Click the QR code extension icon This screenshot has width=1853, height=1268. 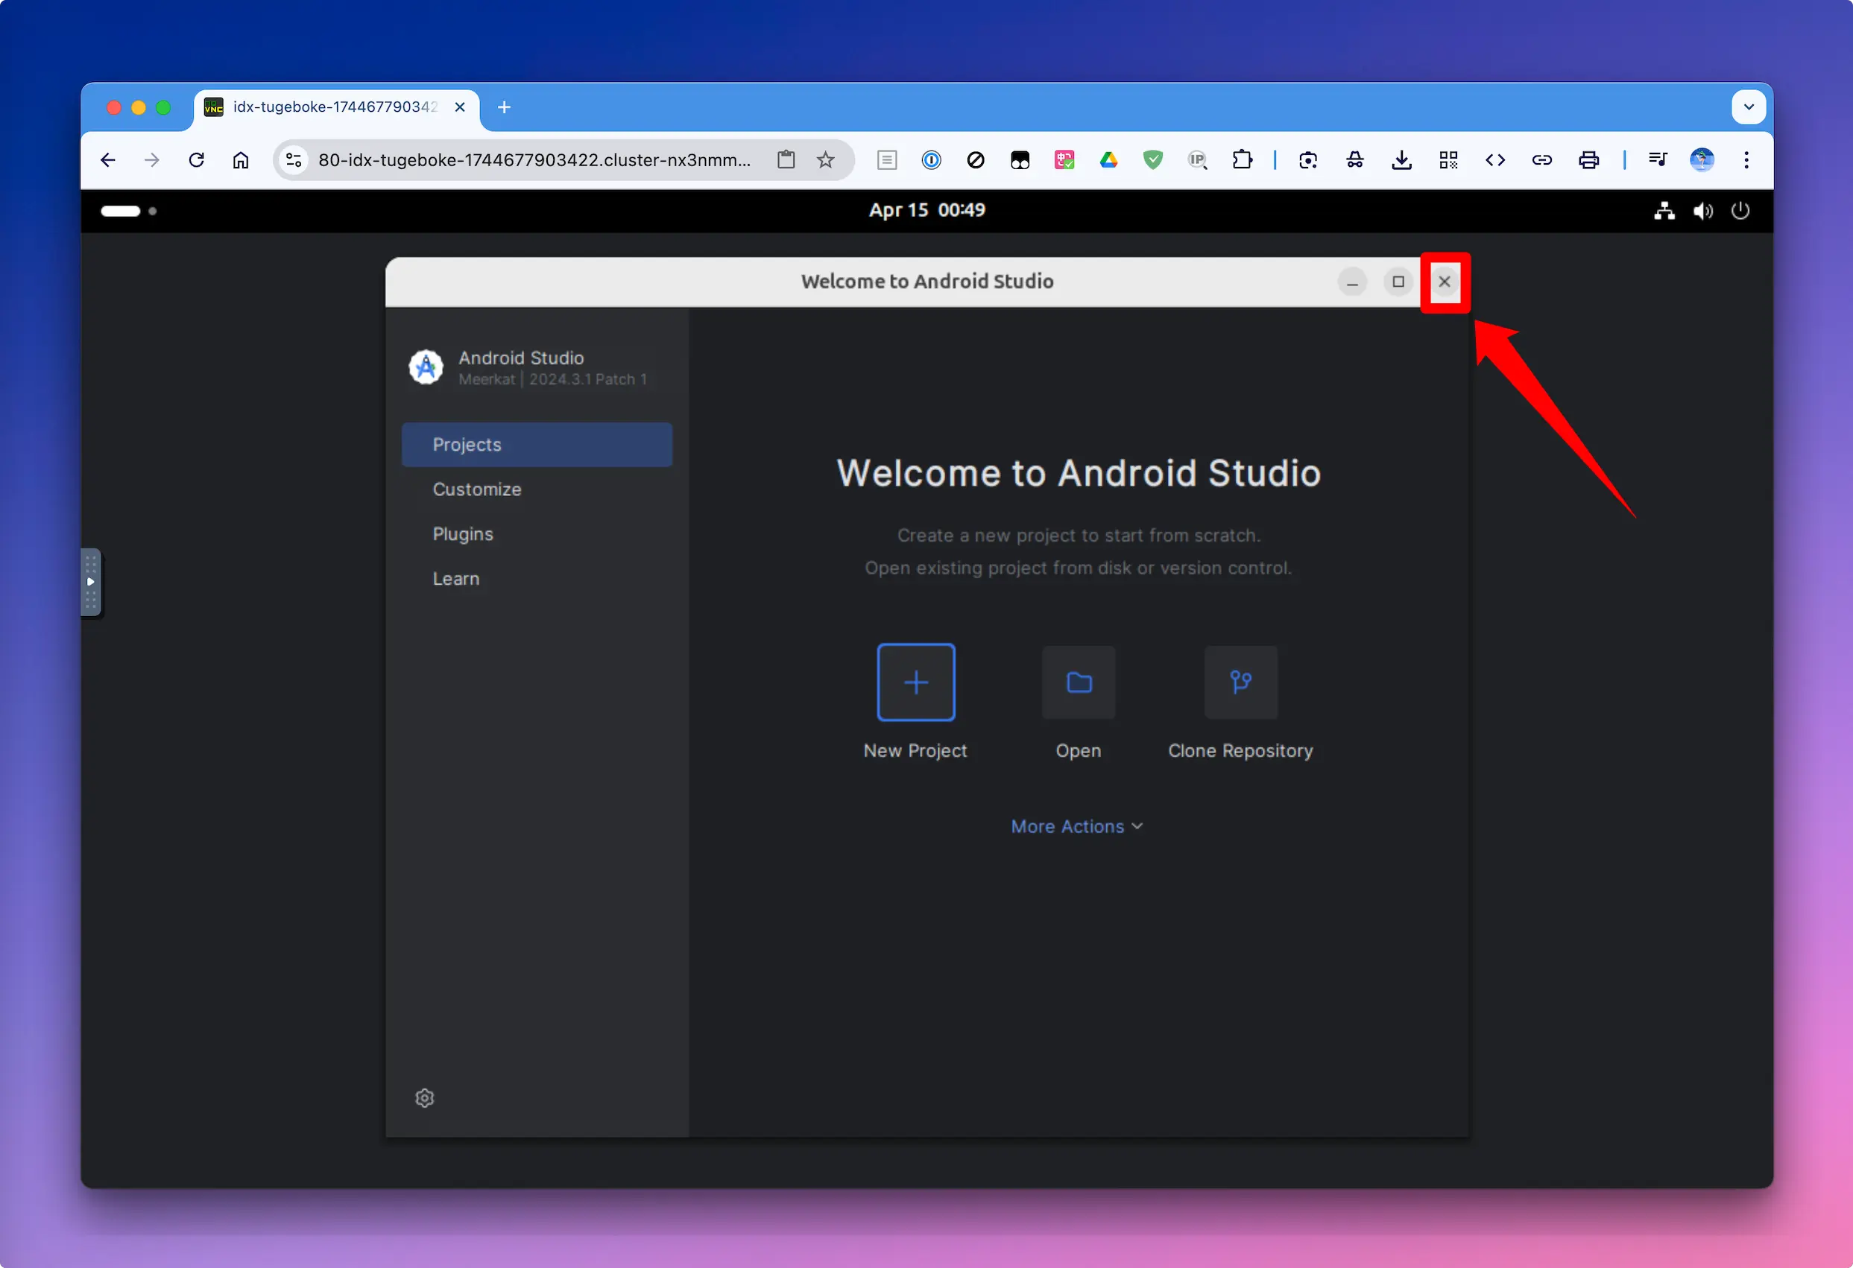(1449, 160)
